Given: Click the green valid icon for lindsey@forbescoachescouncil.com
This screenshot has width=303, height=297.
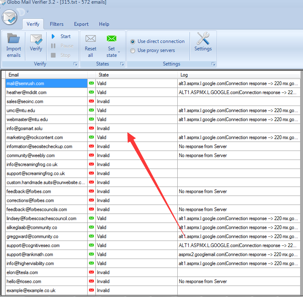Looking at the screenshot, I should [91, 218].
